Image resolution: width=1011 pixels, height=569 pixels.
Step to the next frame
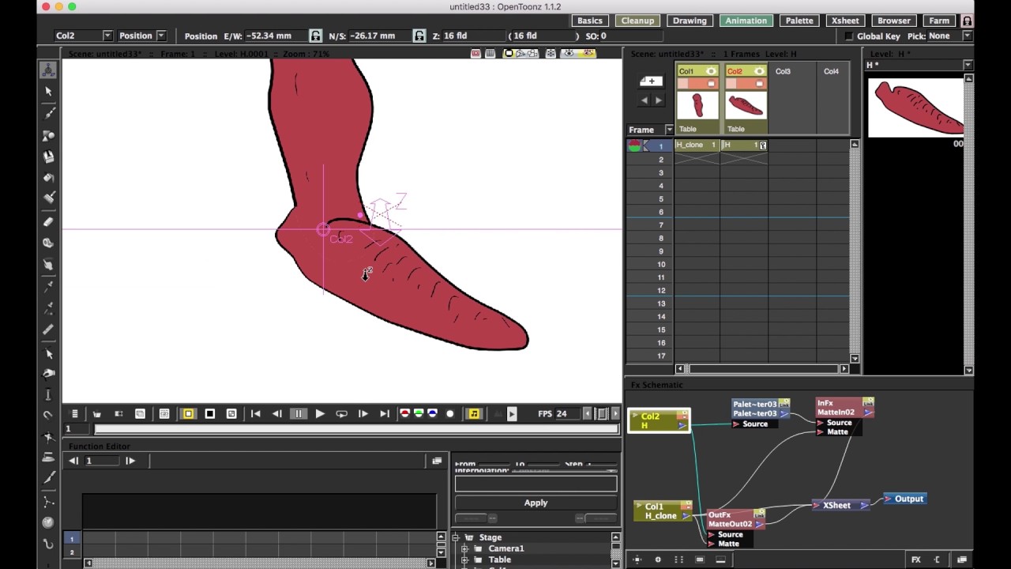pyautogui.click(x=363, y=413)
